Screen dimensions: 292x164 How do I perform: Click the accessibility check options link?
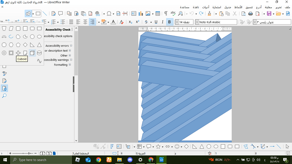pyautogui.click(x=58, y=36)
